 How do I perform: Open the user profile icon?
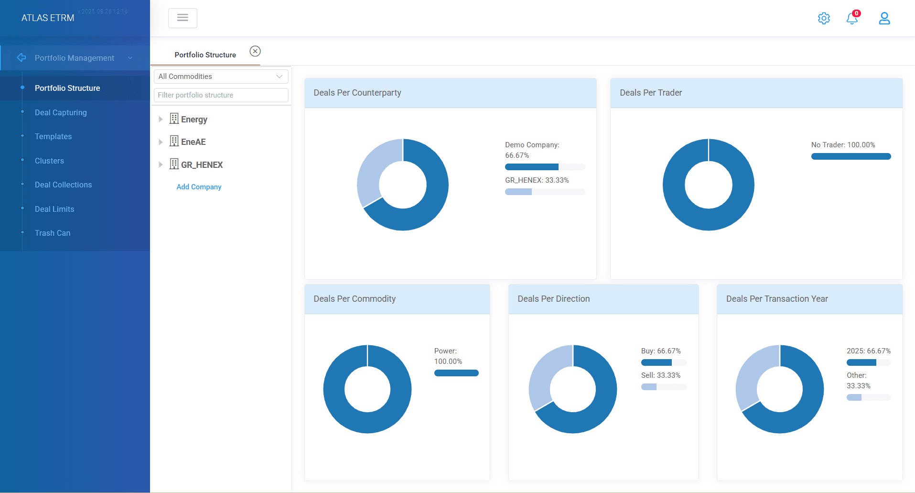pyautogui.click(x=884, y=18)
